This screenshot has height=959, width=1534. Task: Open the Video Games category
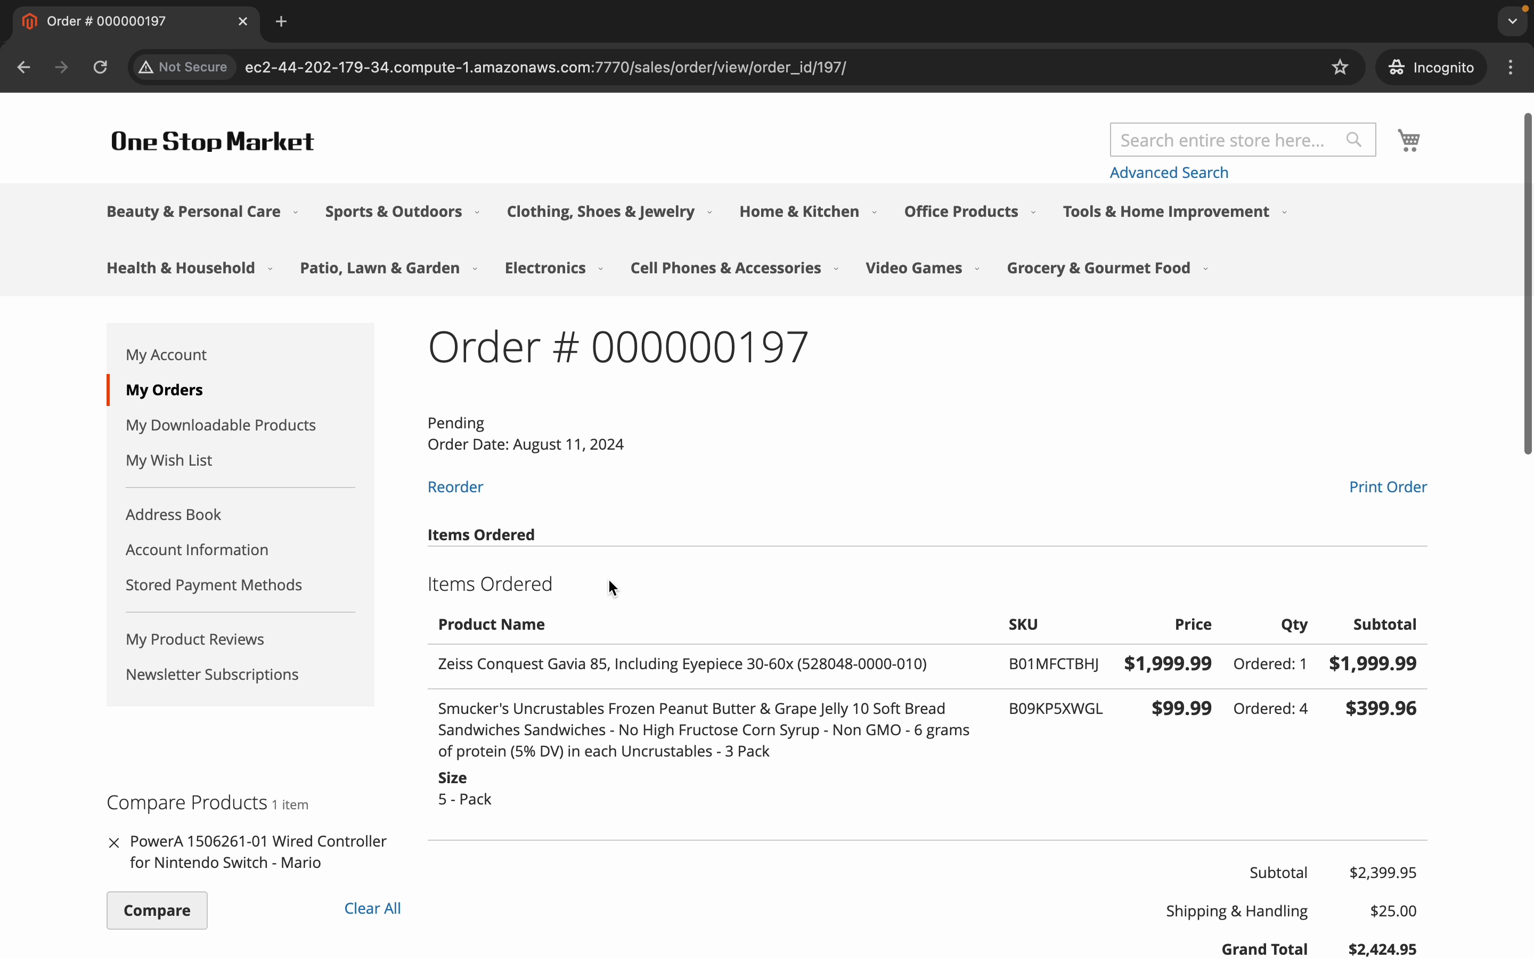point(913,269)
